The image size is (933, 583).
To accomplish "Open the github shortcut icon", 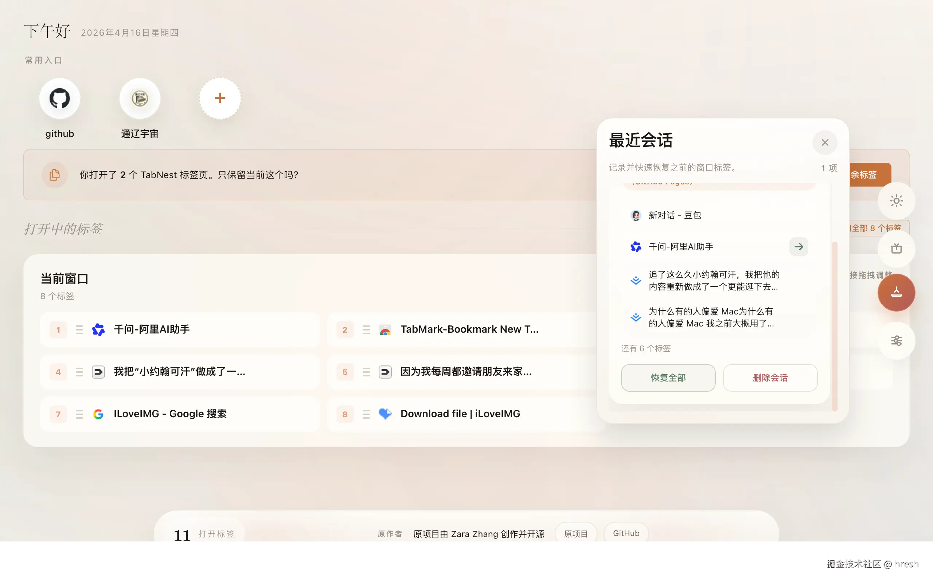I will [x=59, y=99].
